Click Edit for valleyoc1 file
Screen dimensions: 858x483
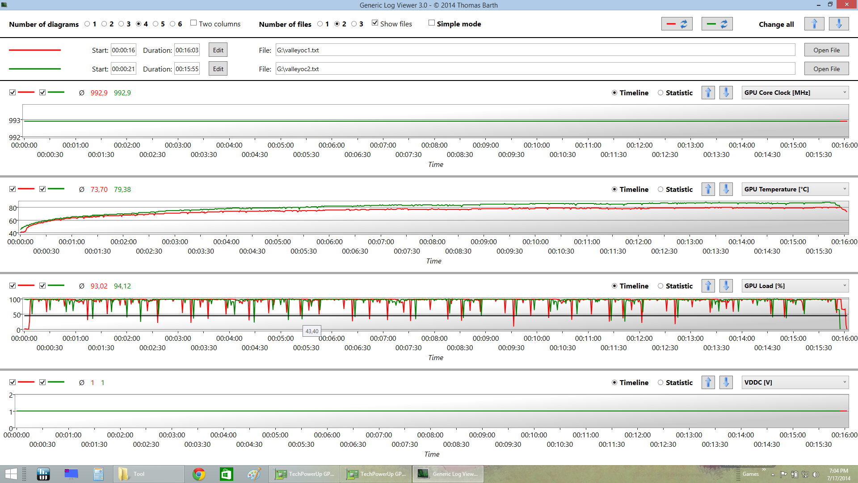tap(218, 50)
